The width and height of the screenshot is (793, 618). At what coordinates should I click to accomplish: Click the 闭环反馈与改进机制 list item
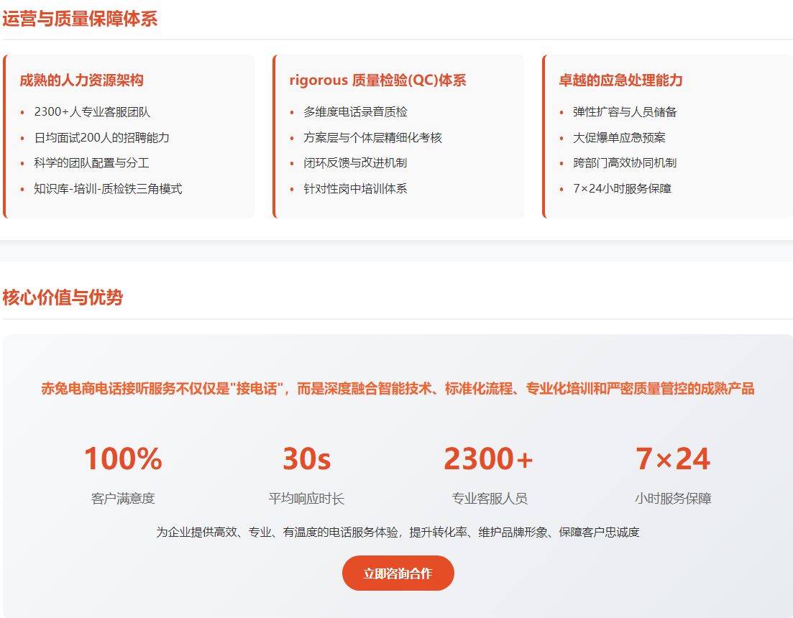(x=355, y=163)
